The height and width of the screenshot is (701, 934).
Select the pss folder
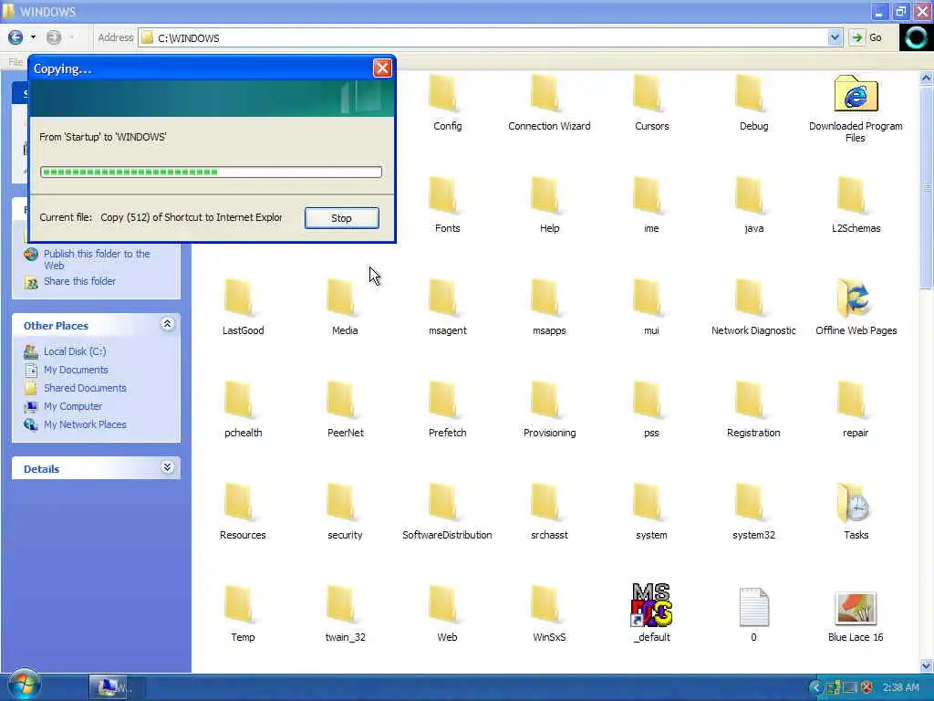click(x=651, y=409)
